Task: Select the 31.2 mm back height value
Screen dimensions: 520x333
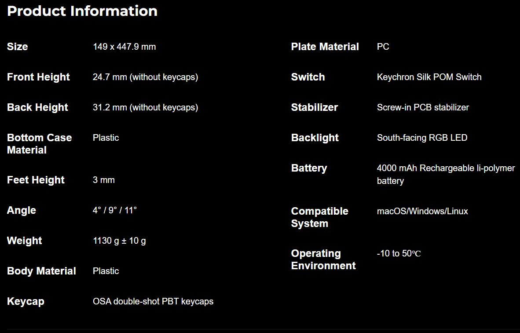Action: click(x=145, y=107)
